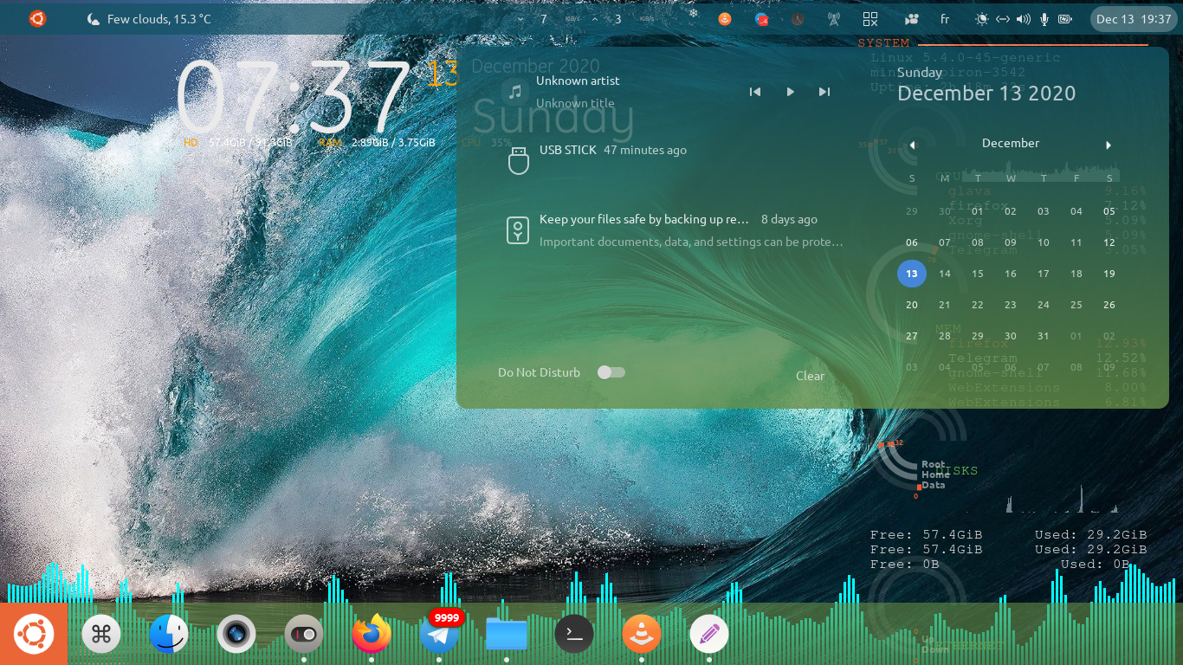
Task: Click the video camera recorder icon in top bar
Action: (x=911, y=19)
